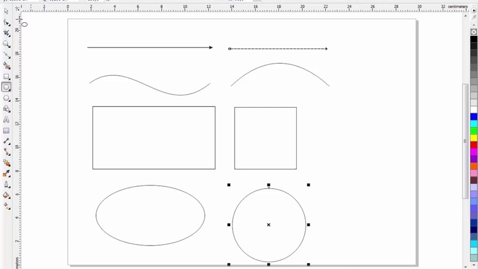
Task: Select the Eyedropper tool
Action: tap(6, 174)
